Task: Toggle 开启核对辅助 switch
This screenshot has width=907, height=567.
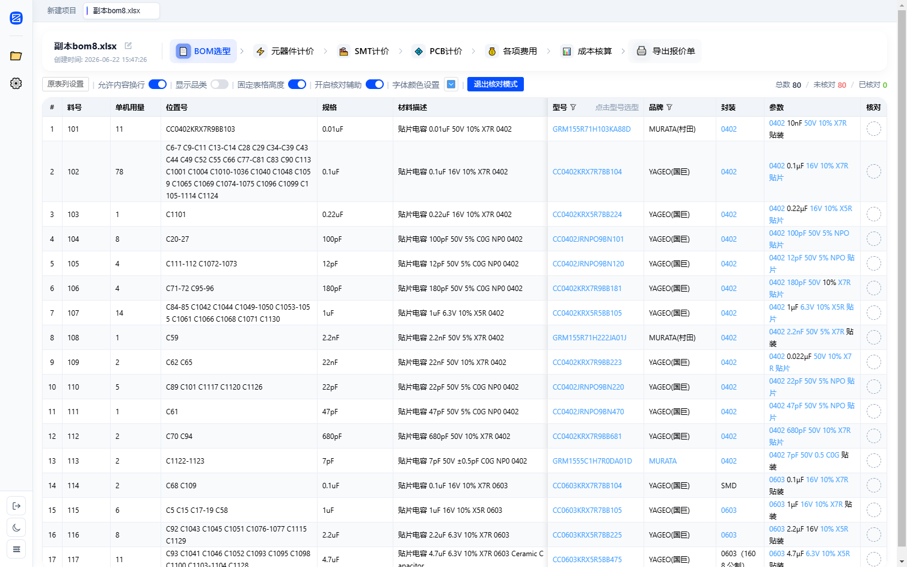Action: click(375, 84)
